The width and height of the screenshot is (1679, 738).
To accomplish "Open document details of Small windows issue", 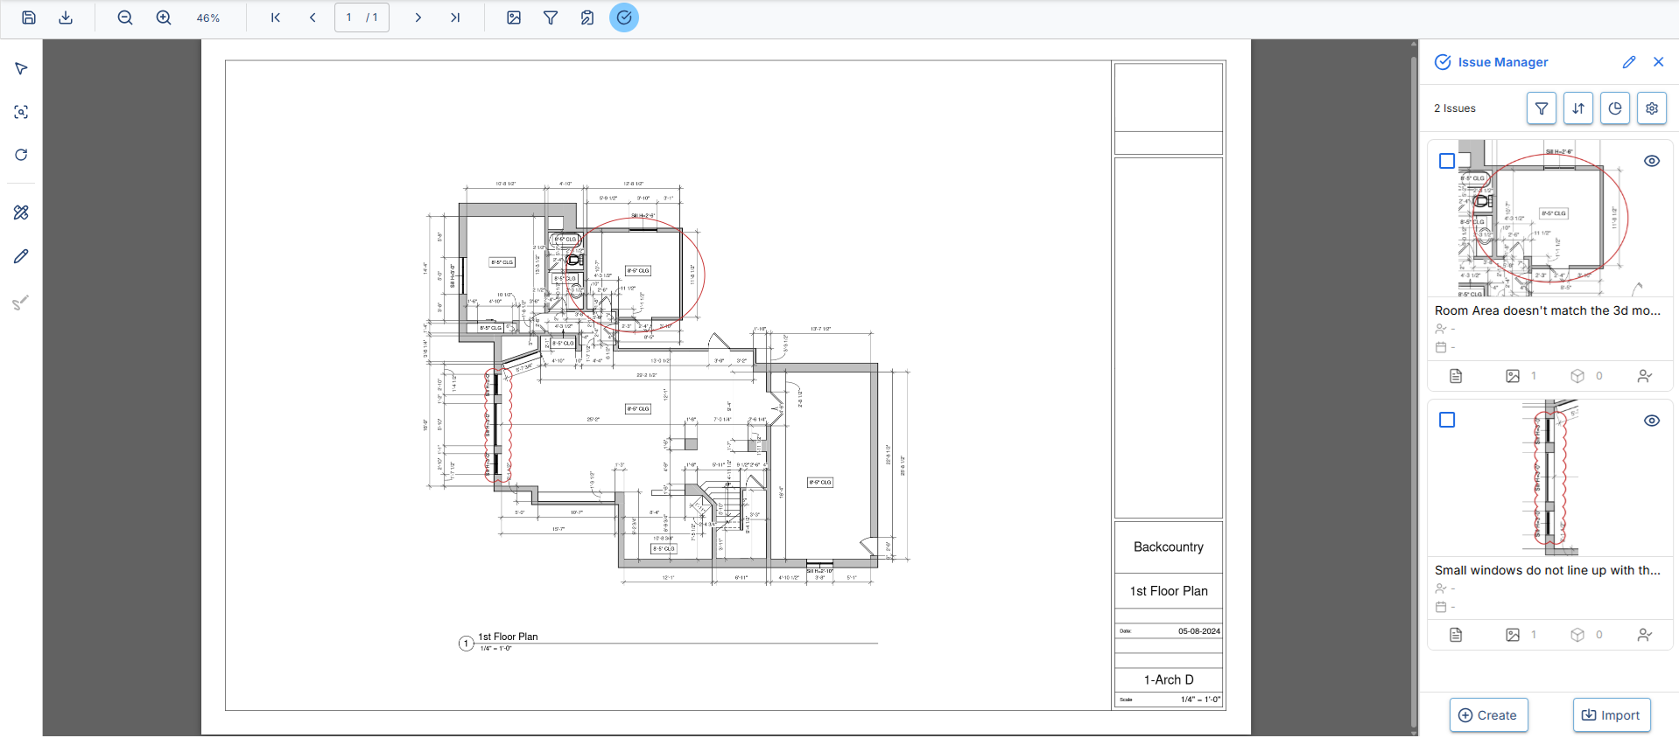I will point(1456,635).
